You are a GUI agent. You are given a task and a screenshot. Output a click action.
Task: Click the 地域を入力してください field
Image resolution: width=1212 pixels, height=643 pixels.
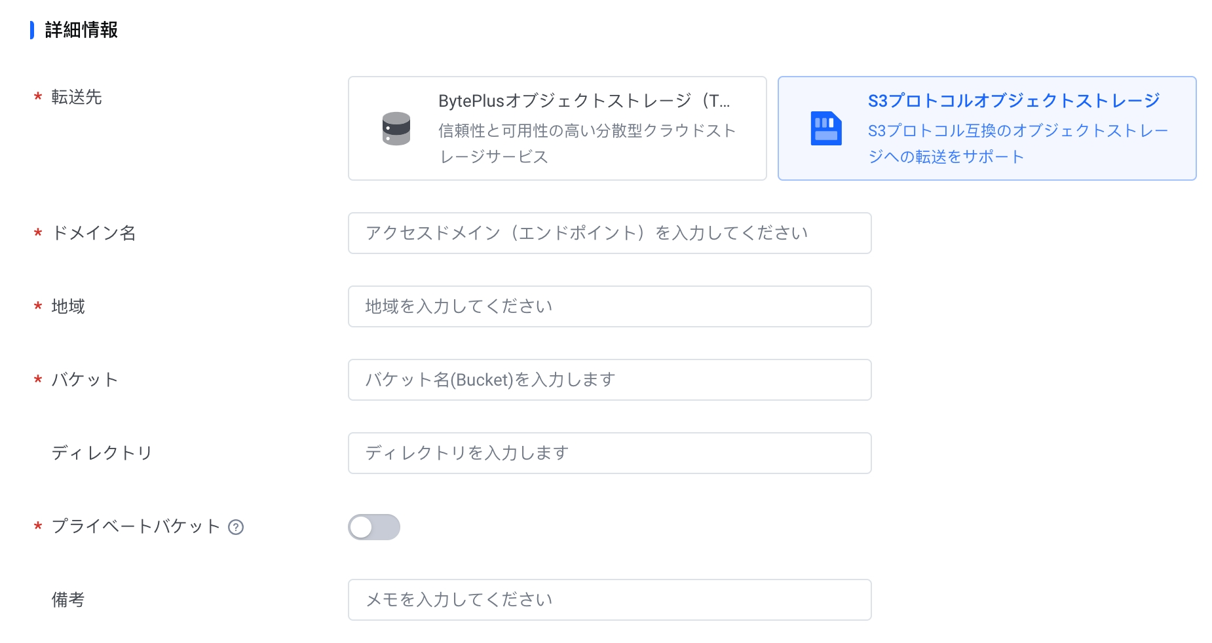pos(610,306)
